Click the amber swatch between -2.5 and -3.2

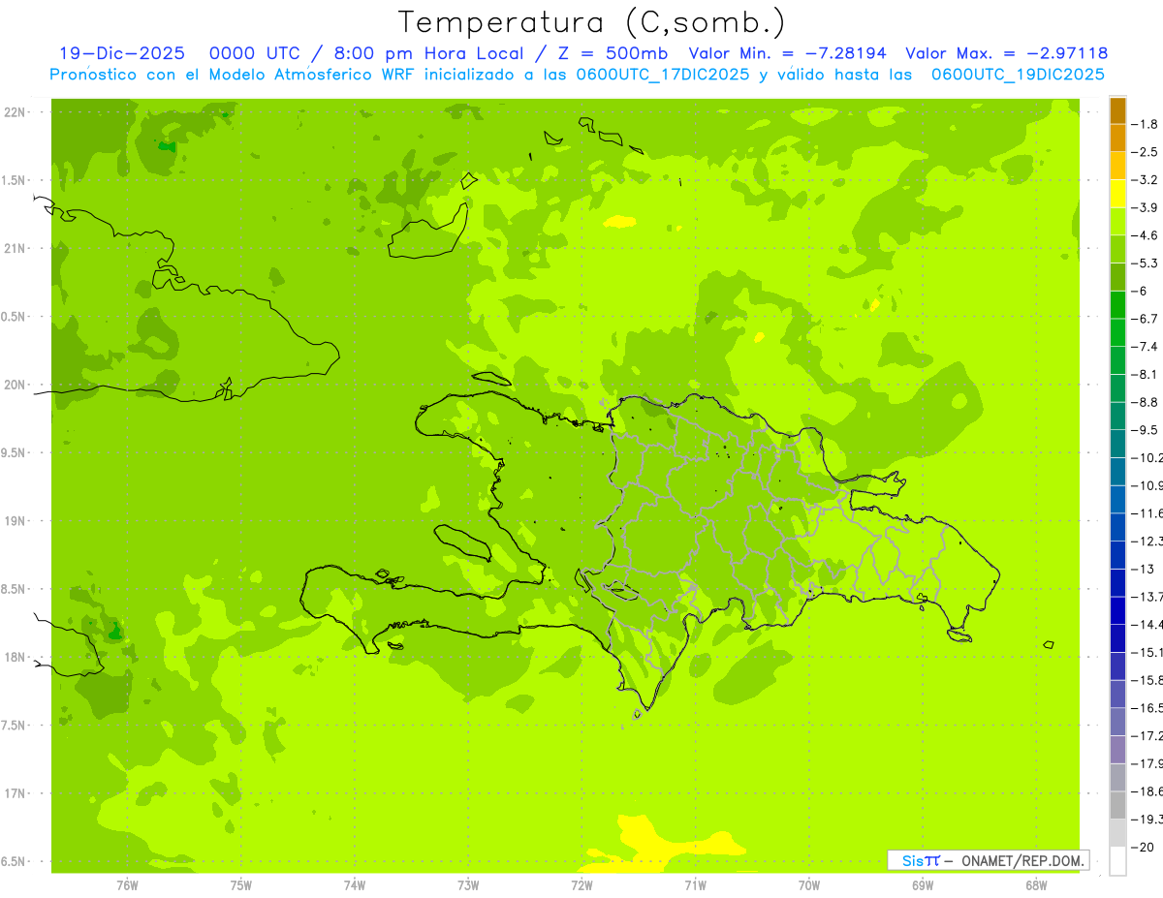point(1117,166)
